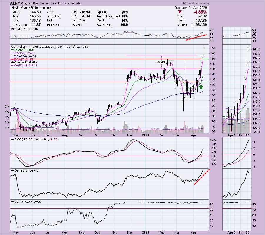This screenshot has height=235, width=265.
Task: Click the Aug label under the price chart
Action: (65, 135)
